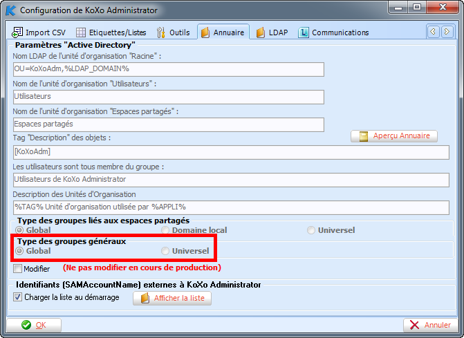Click the Racine LDAP name field
The image size is (464, 338).
[x=169, y=69]
